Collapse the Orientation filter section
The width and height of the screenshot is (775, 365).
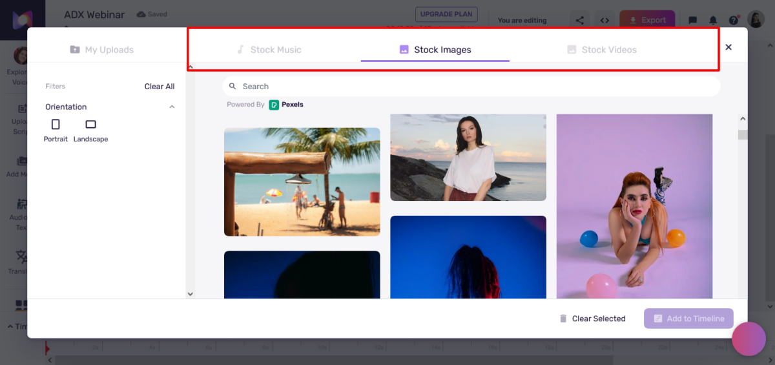coord(172,107)
